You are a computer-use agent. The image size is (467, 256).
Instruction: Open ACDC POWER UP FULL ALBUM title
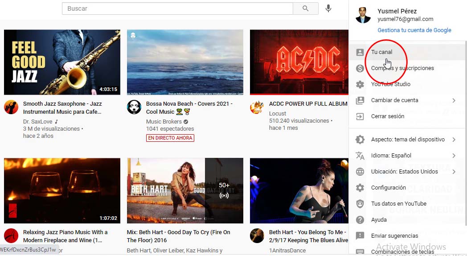point(308,104)
